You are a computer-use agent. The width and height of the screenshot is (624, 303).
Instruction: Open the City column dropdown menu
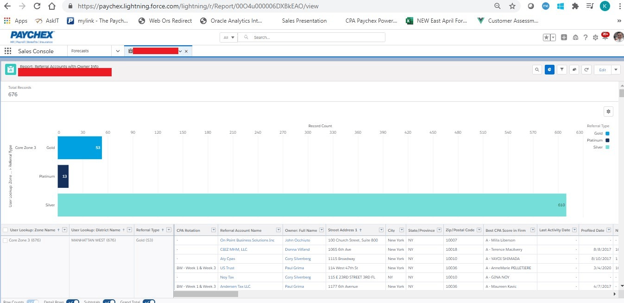coord(401,230)
